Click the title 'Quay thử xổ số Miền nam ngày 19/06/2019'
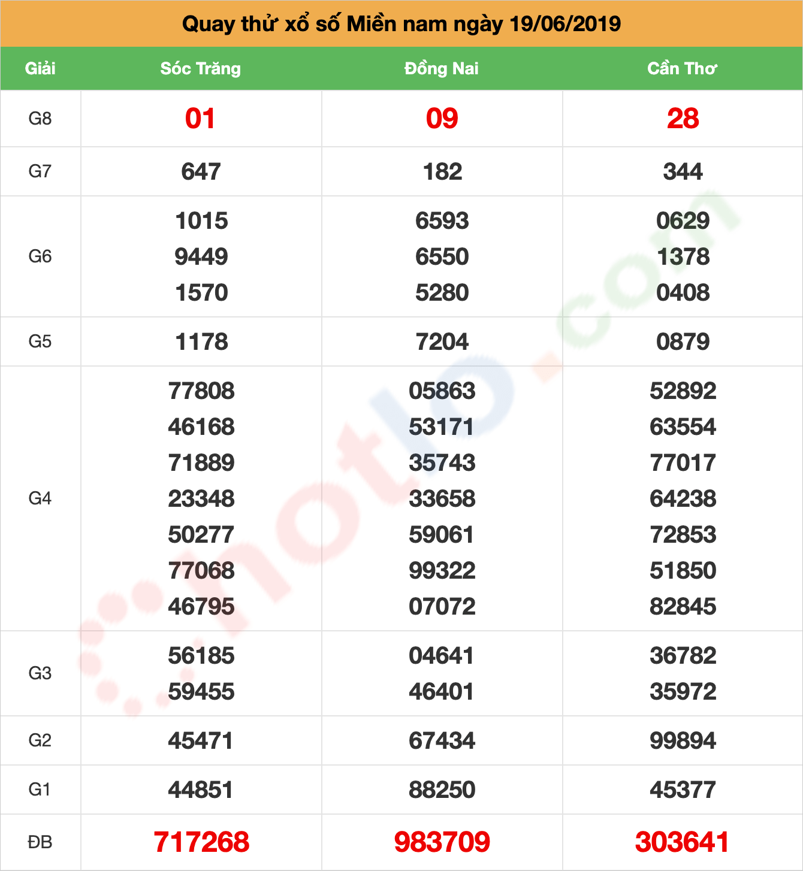This screenshot has width=803, height=871. point(402,24)
